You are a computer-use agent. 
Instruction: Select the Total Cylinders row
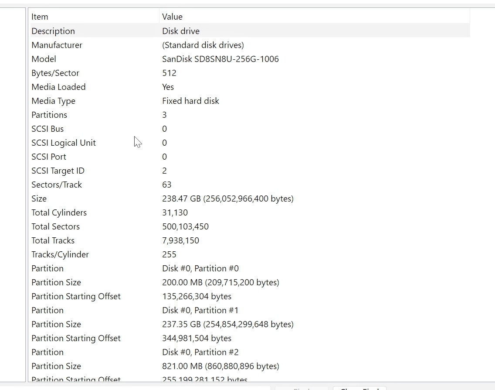[x=251, y=212]
